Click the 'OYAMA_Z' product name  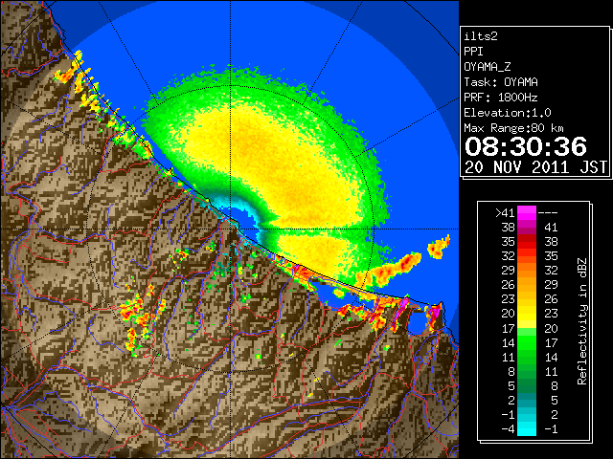[488, 67]
